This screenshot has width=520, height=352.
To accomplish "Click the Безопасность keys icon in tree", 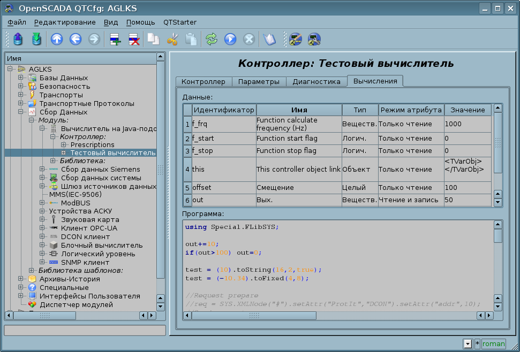I will click(x=32, y=86).
